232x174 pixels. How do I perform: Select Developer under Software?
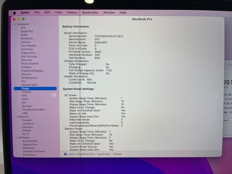(29, 148)
